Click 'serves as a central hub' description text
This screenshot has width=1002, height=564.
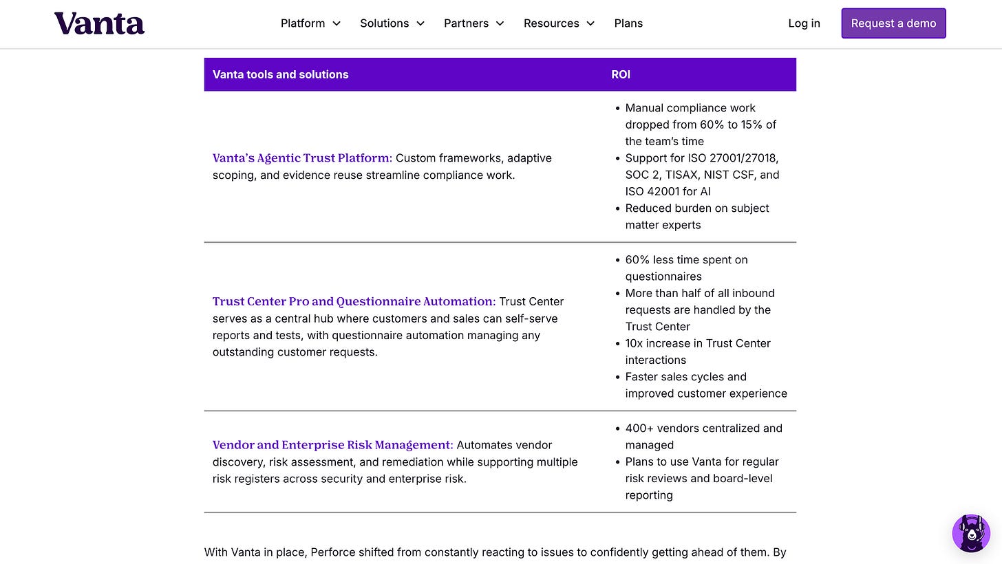[388, 327]
